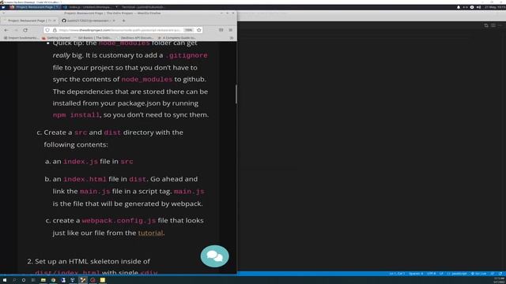This screenshot has height=284, width=506.
Task: Open VS Code more actions ellipsis
Action: tap(500, 25)
